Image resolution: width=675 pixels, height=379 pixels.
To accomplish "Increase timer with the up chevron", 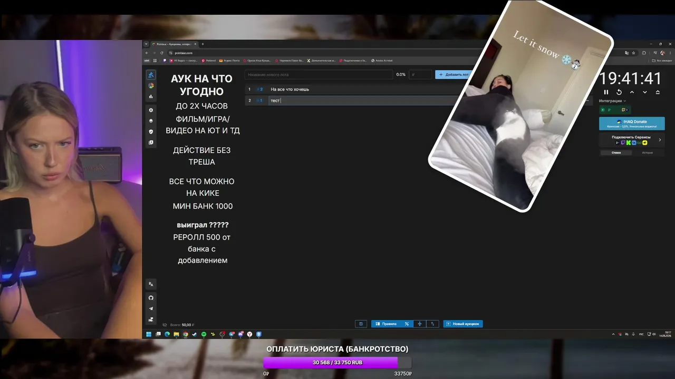I will 632,92.
